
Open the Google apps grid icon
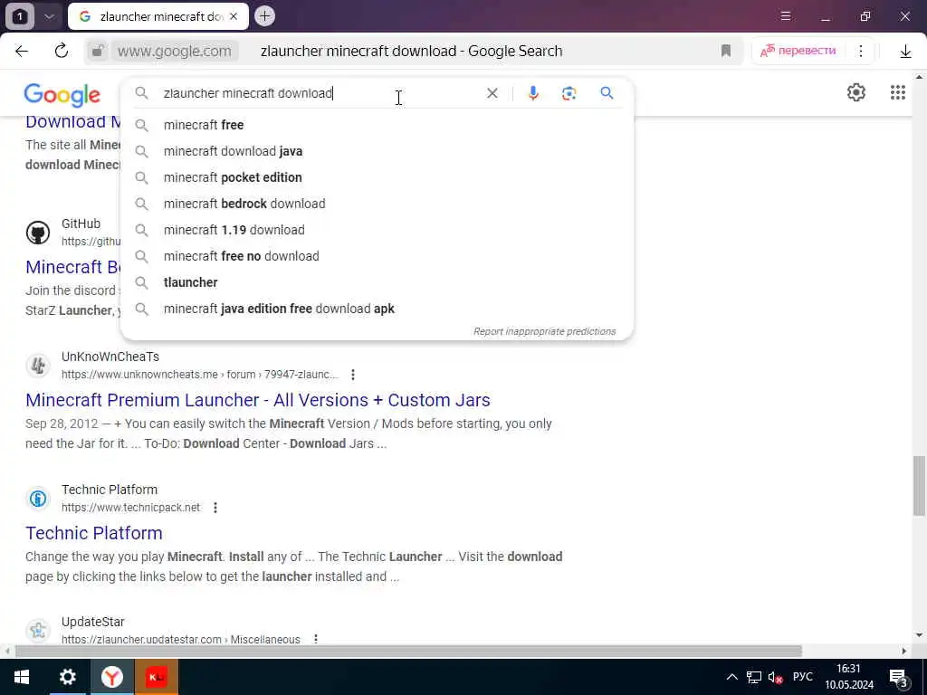pyautogui.click(x=897, y=92)
